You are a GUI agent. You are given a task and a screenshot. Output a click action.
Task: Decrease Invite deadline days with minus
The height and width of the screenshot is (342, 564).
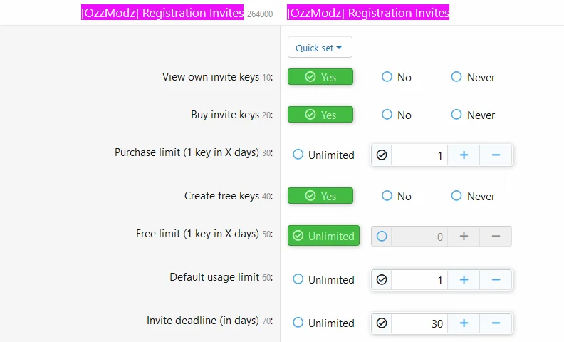496,323
